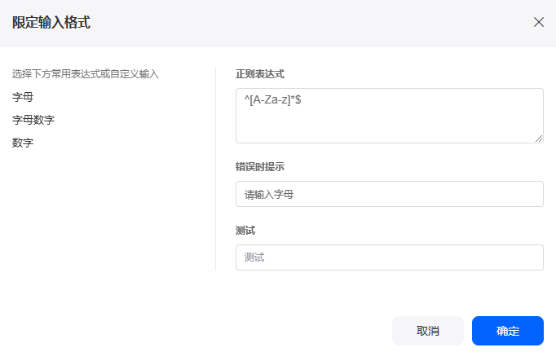
Task: Confirm with the blue 确定 button
Action: [x=507, y=331]
